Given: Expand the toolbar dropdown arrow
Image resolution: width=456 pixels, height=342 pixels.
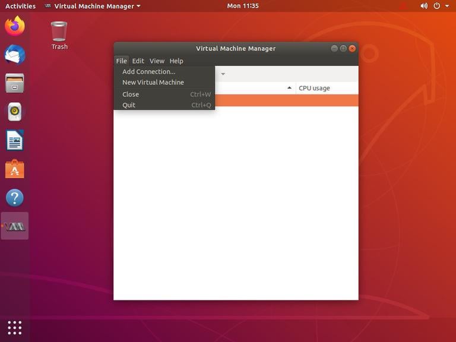Looking at the screenshot, I should pyautogui.click(x=223, y=74).
